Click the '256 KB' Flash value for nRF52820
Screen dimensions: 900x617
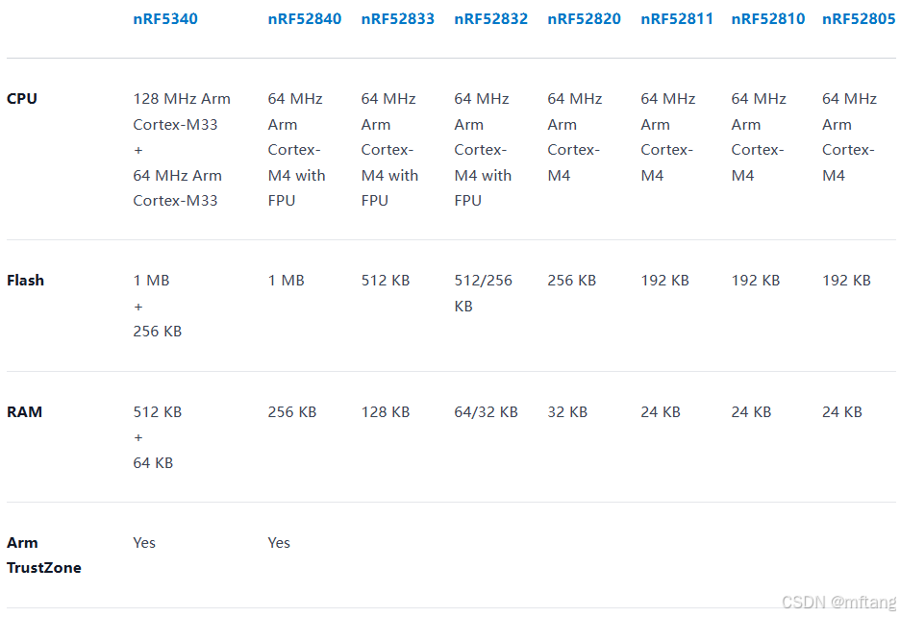[572, 280]
